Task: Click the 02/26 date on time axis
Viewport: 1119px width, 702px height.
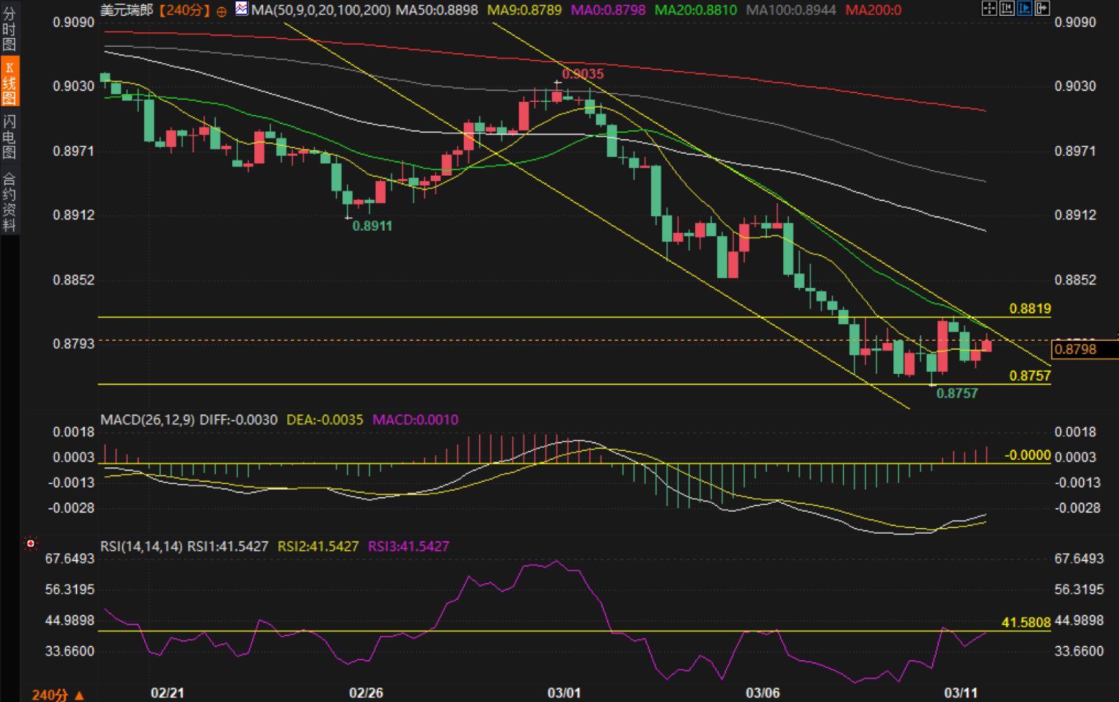Action: pos(366,693)
